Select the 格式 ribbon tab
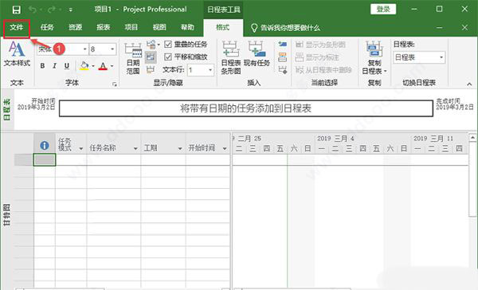The width and height of the screenshot is (478, 290). coord(223,27)
